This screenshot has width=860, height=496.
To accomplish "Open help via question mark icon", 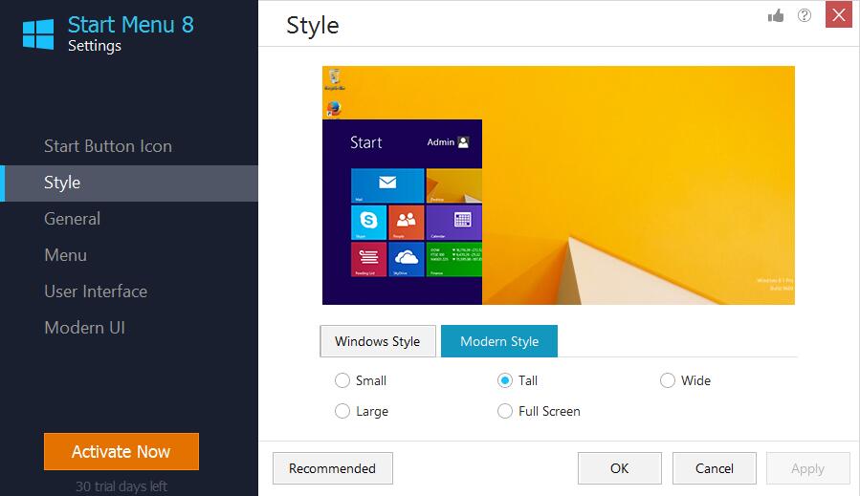I will [805, 15].
